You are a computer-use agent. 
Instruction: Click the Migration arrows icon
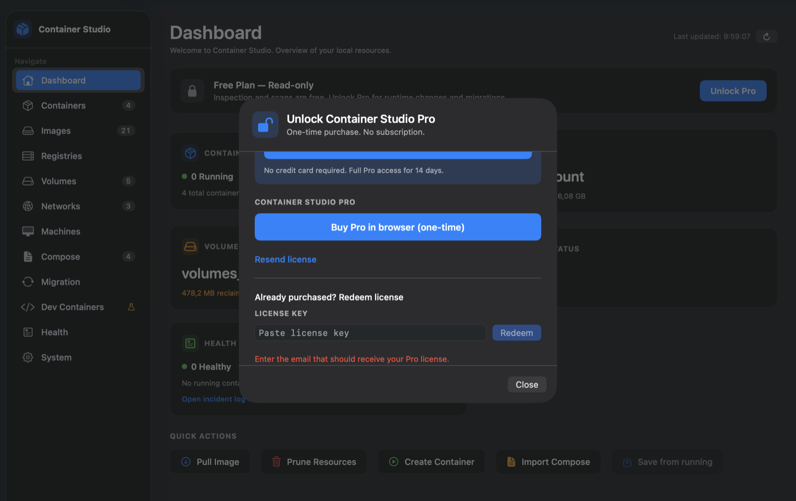click(28, 282)
